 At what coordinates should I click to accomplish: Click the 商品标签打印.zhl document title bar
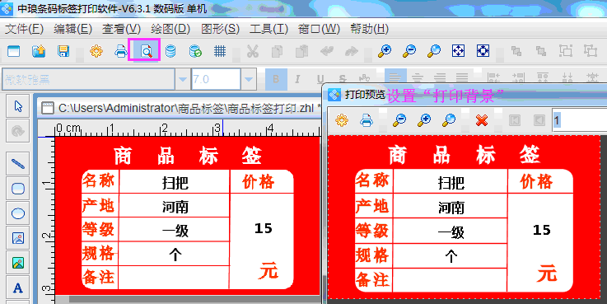click(x=180, y=108)
